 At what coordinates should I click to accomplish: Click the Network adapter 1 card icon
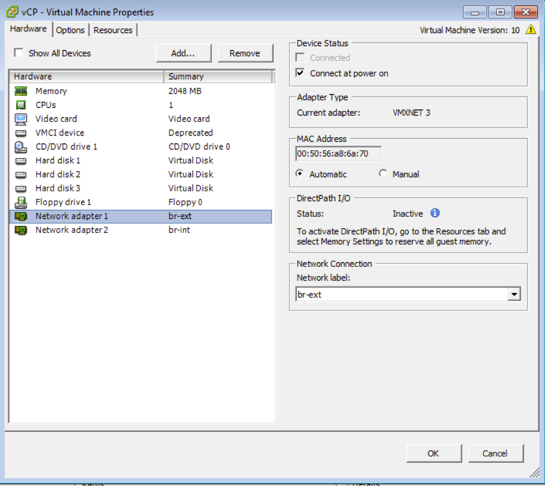(x=21, y=216)
